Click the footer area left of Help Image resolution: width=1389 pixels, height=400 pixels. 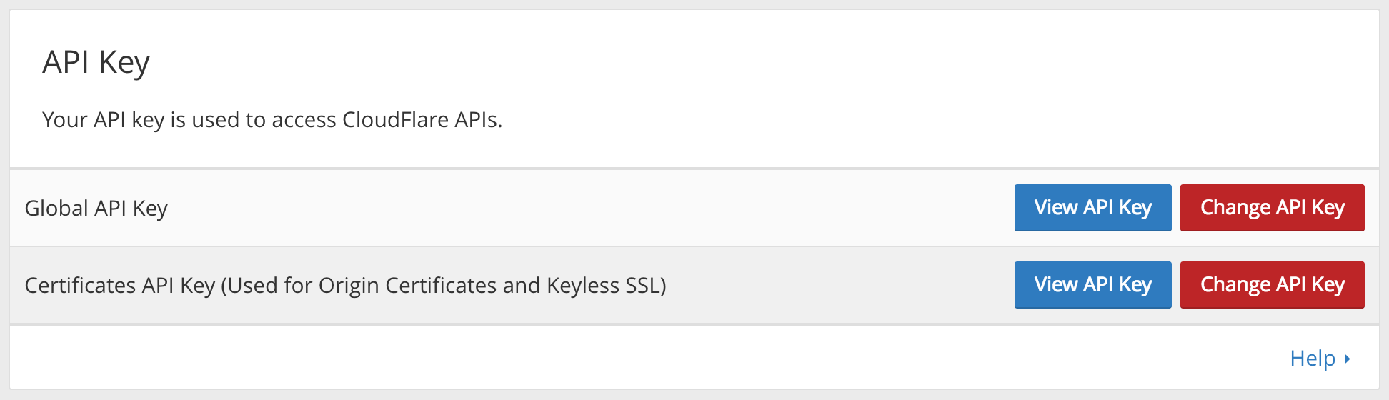[x=643, y=358]
